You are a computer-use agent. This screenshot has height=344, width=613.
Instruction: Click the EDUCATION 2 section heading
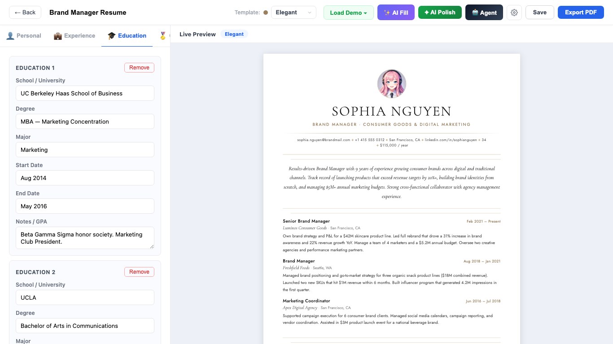[35, 272]
